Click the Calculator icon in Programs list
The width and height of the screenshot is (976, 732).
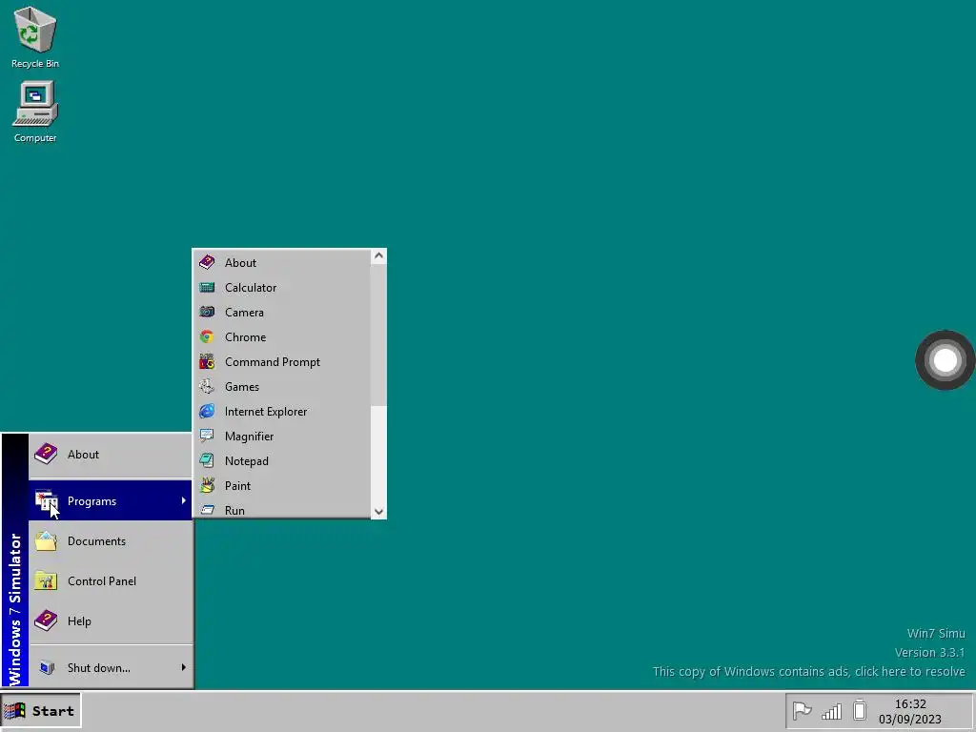[207, 288]
